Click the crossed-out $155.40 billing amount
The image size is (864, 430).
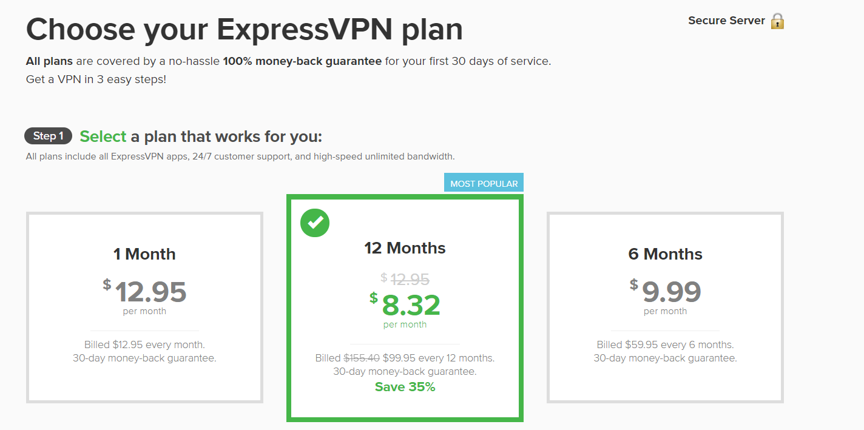362,358
